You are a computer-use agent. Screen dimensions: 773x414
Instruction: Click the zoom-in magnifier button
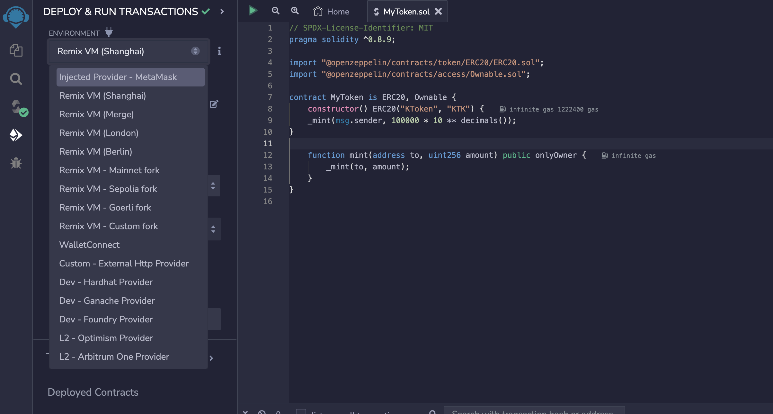click(295, 11)
